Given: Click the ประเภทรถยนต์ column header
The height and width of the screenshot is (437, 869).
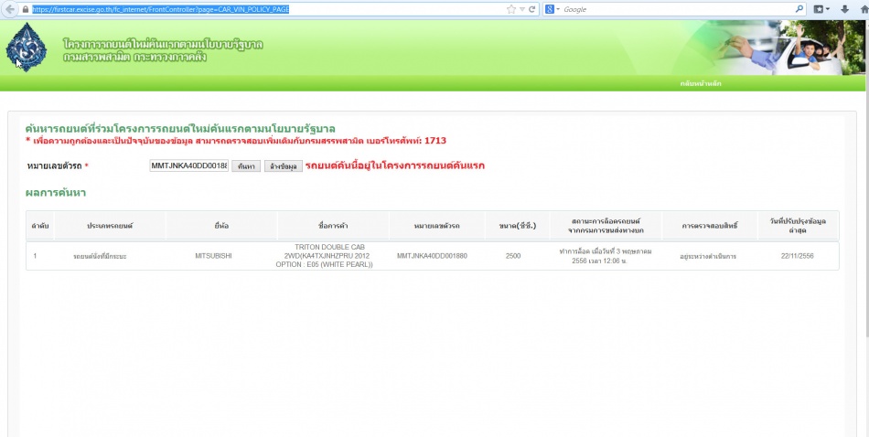Looking at the screenshot, I should [110, 226].
